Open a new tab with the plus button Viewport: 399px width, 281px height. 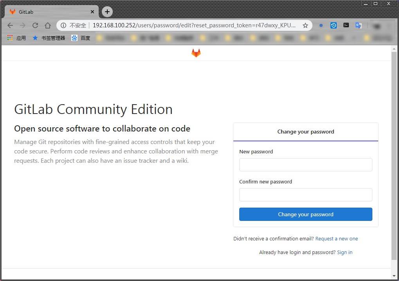click(107, 12)
